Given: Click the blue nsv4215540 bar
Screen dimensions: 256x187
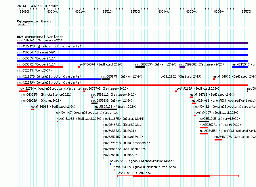Looking at the screenshot, I should click(x=240, y=67).
